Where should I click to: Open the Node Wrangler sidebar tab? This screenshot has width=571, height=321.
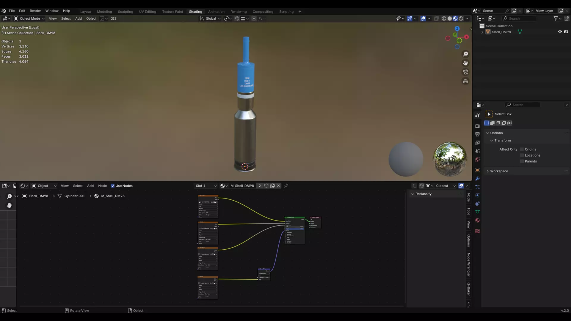pos(469,265)
